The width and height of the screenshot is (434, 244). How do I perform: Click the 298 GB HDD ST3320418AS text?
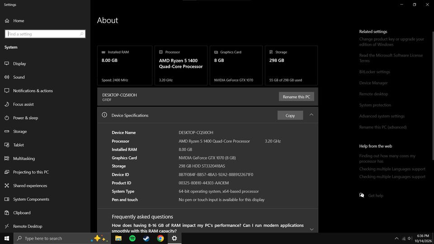click(x=202, y=166)
